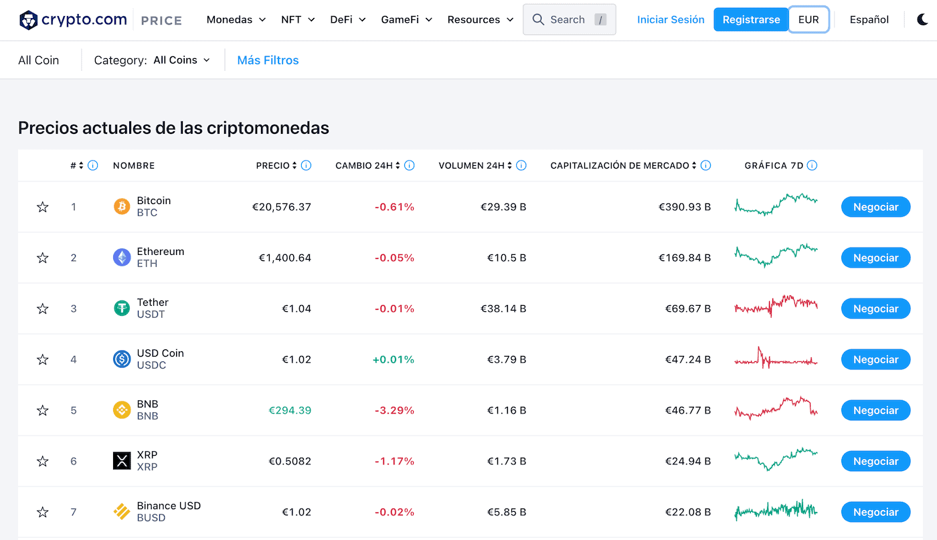This screenshot has width=937, height=540.
Task: Click info icon beside CAMBIO 24H
Action: pos(410,165)
